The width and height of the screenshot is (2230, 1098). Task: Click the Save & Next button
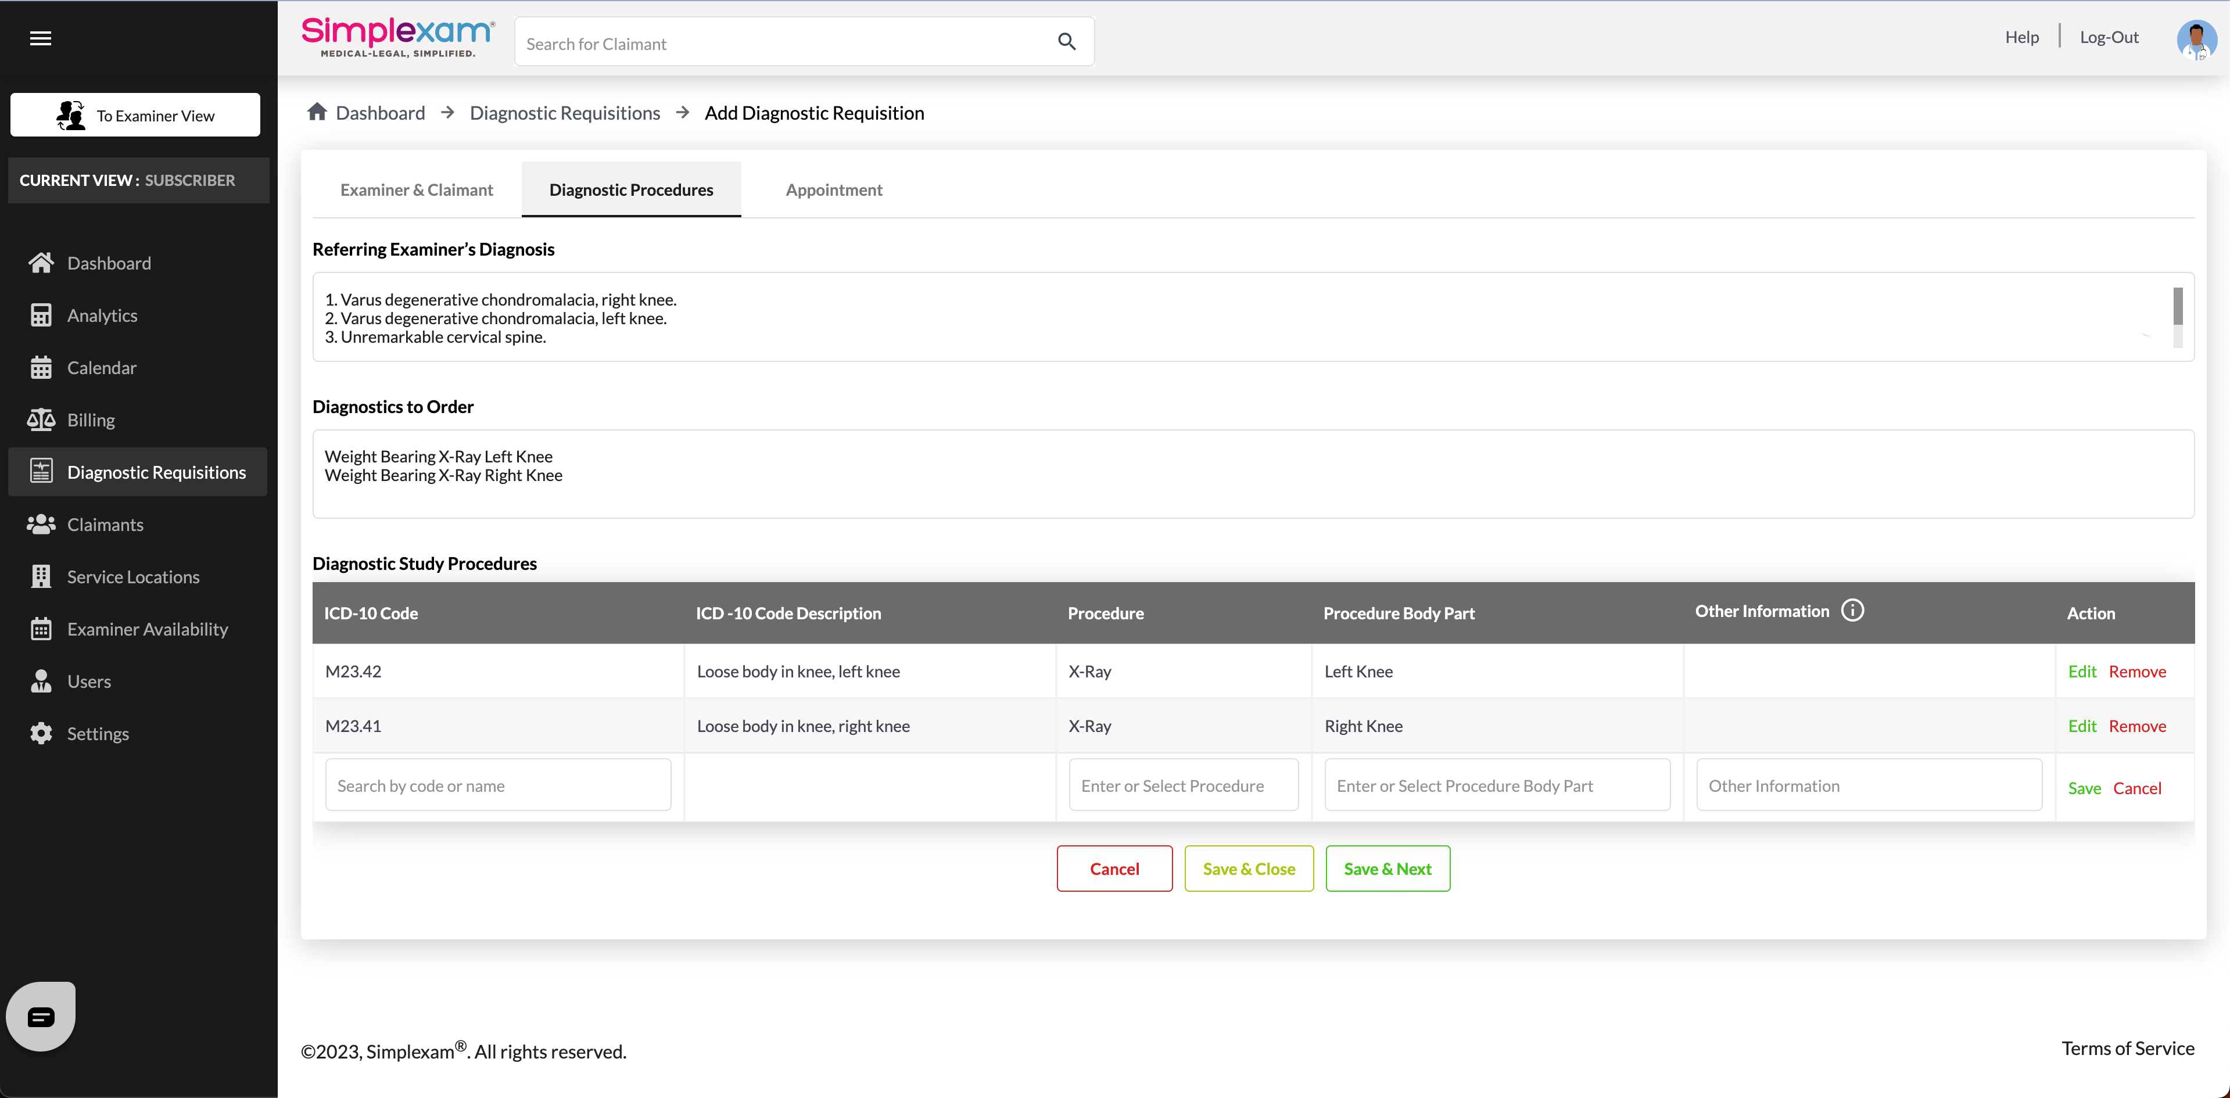tap(1388, 869)
